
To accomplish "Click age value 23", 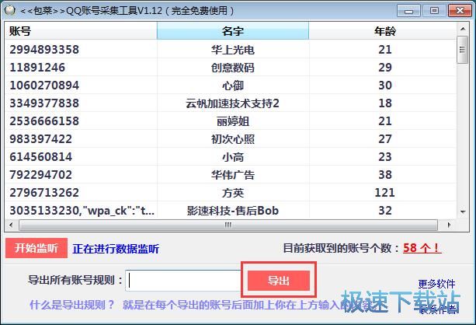I will click(x=385, y=157).
